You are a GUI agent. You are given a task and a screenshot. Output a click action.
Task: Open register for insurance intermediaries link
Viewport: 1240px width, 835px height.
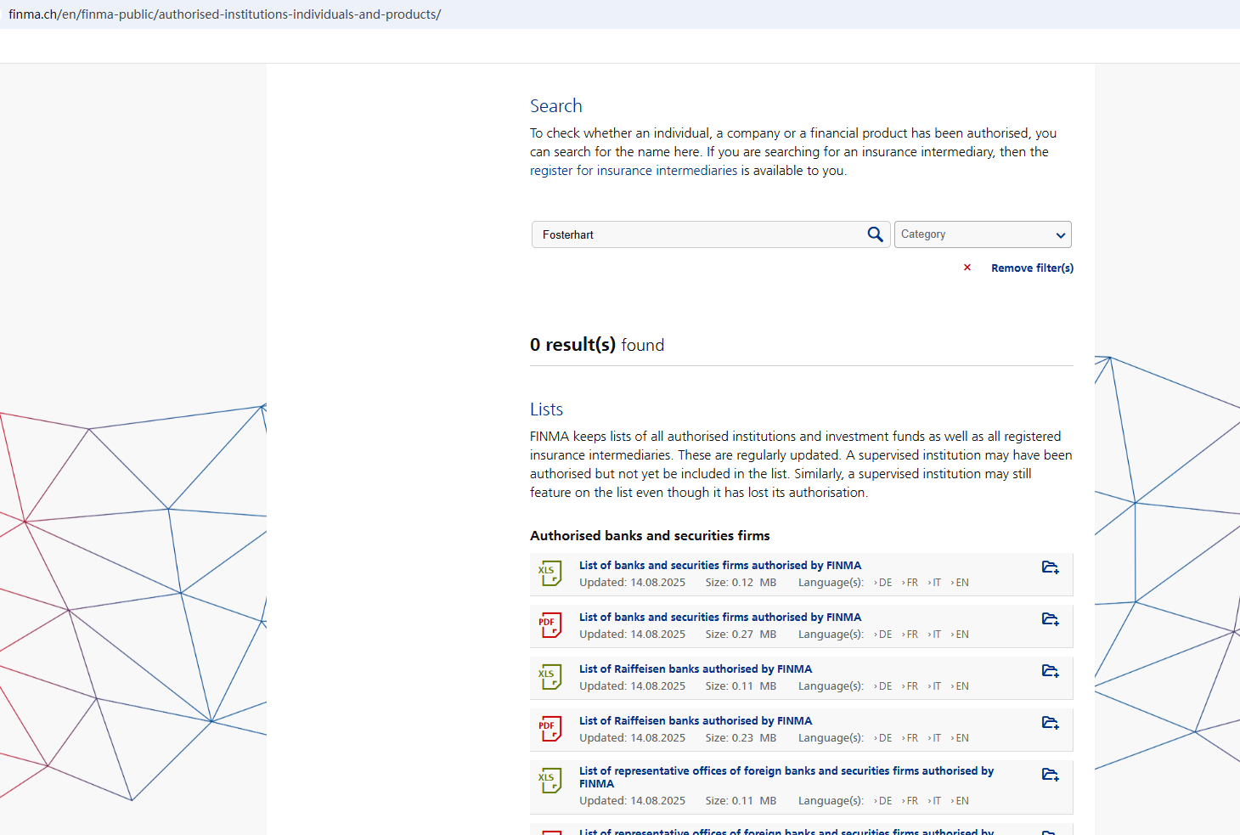click(x=634, y=171)
